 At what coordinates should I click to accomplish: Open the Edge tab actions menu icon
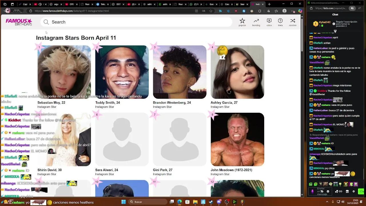[x=12, y=4]
